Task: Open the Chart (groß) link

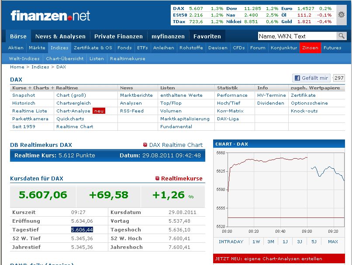Action: pyautogui.click(x=71, y=95)
